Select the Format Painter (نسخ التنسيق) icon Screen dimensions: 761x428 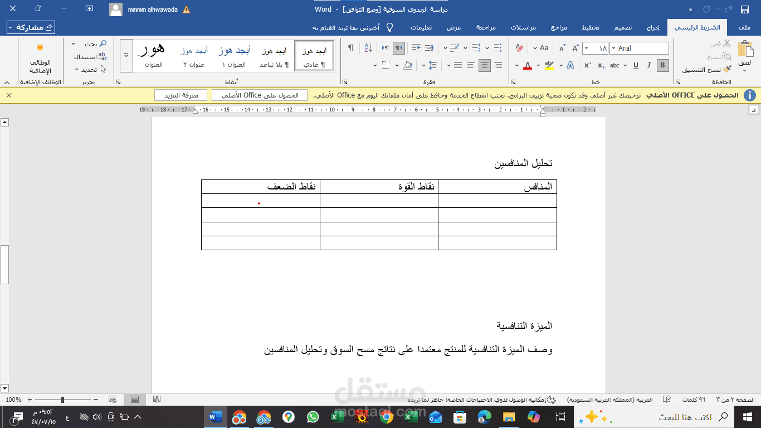[727, 70]
